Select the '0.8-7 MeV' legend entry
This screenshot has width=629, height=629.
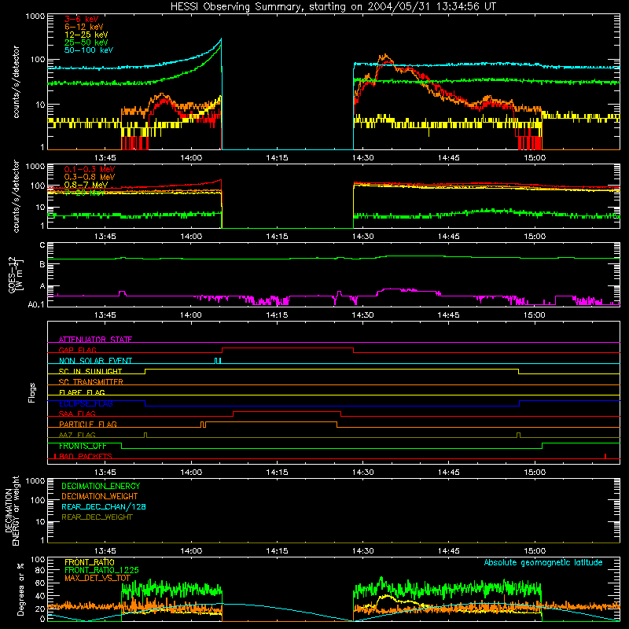86,185
